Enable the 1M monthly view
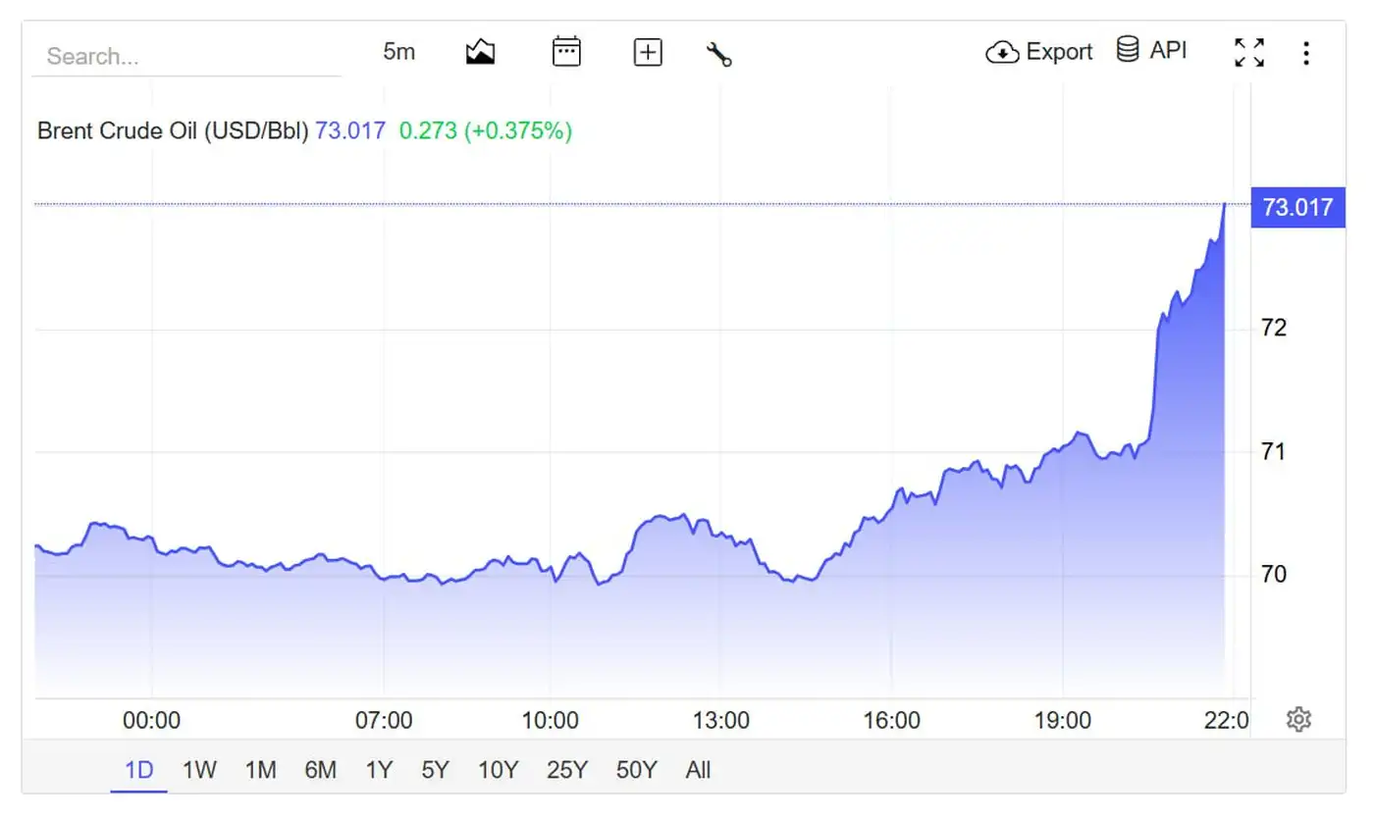Viewport: 1374px width, 819px height. click(260, 771)
